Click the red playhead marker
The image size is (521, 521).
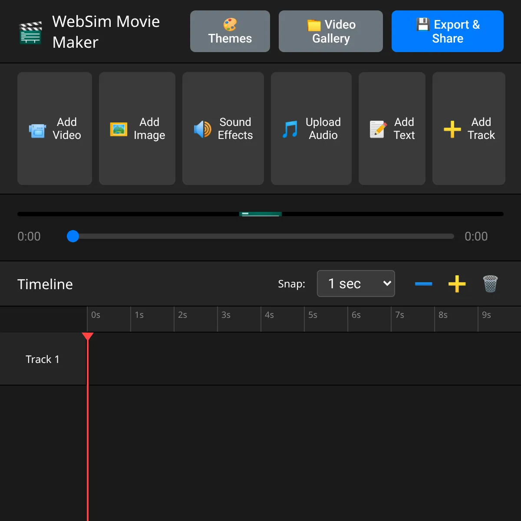click(88, 336)
